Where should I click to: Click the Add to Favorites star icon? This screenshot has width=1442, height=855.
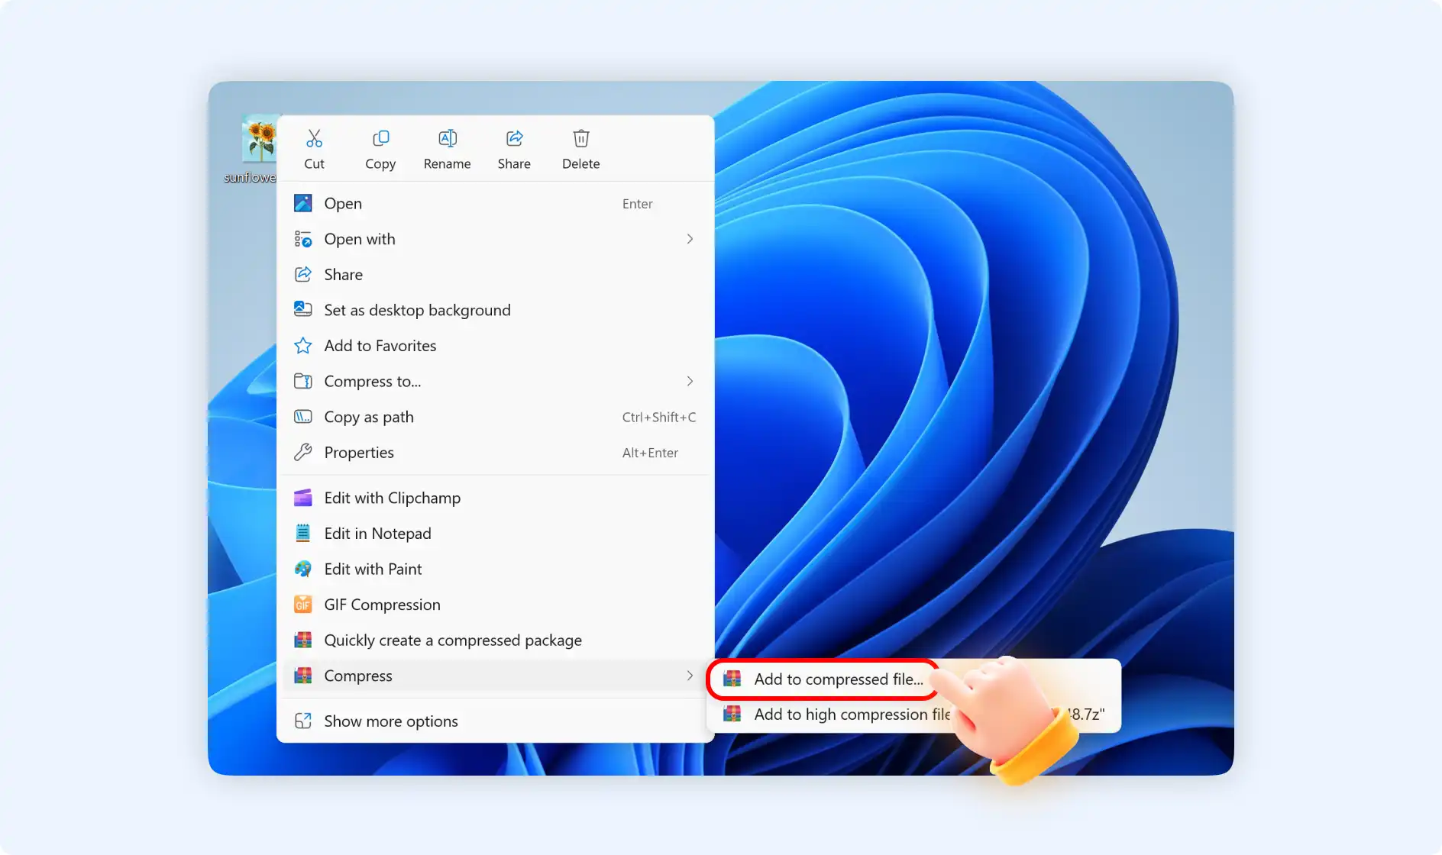[303, 346]
